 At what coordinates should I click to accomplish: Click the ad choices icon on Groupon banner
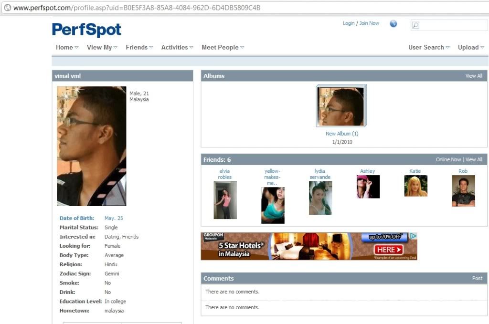pos(414,236)
